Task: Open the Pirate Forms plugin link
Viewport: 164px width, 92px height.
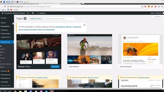Action: tap(77, 27)
